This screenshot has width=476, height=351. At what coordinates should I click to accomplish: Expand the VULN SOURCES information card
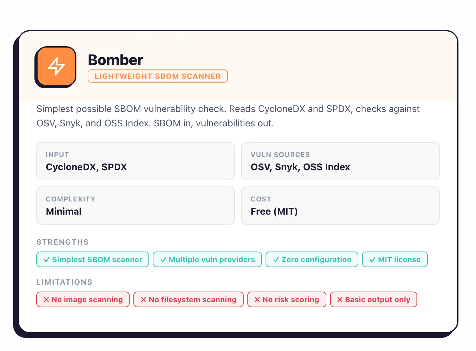(340, 161)
